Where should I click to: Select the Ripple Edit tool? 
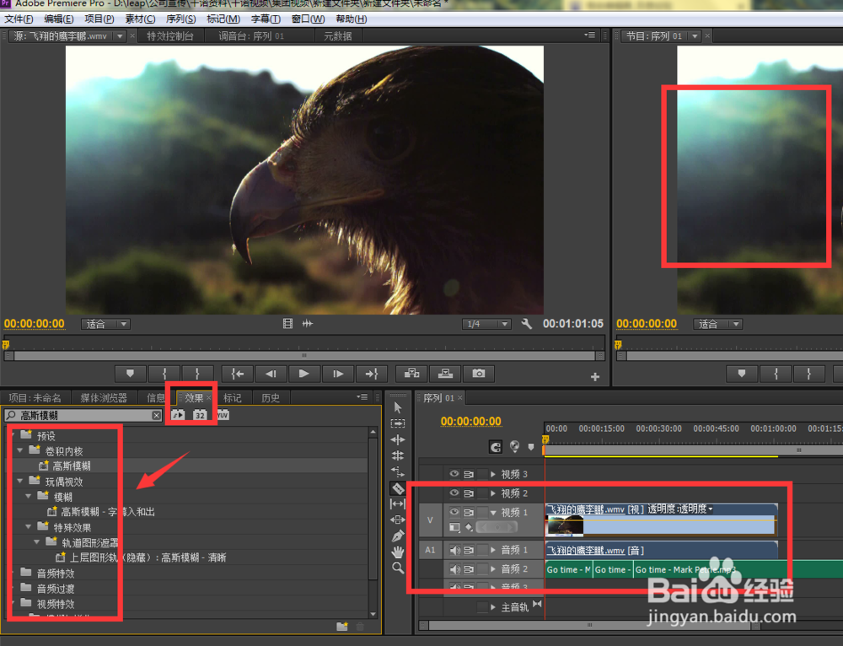(398, 440)
